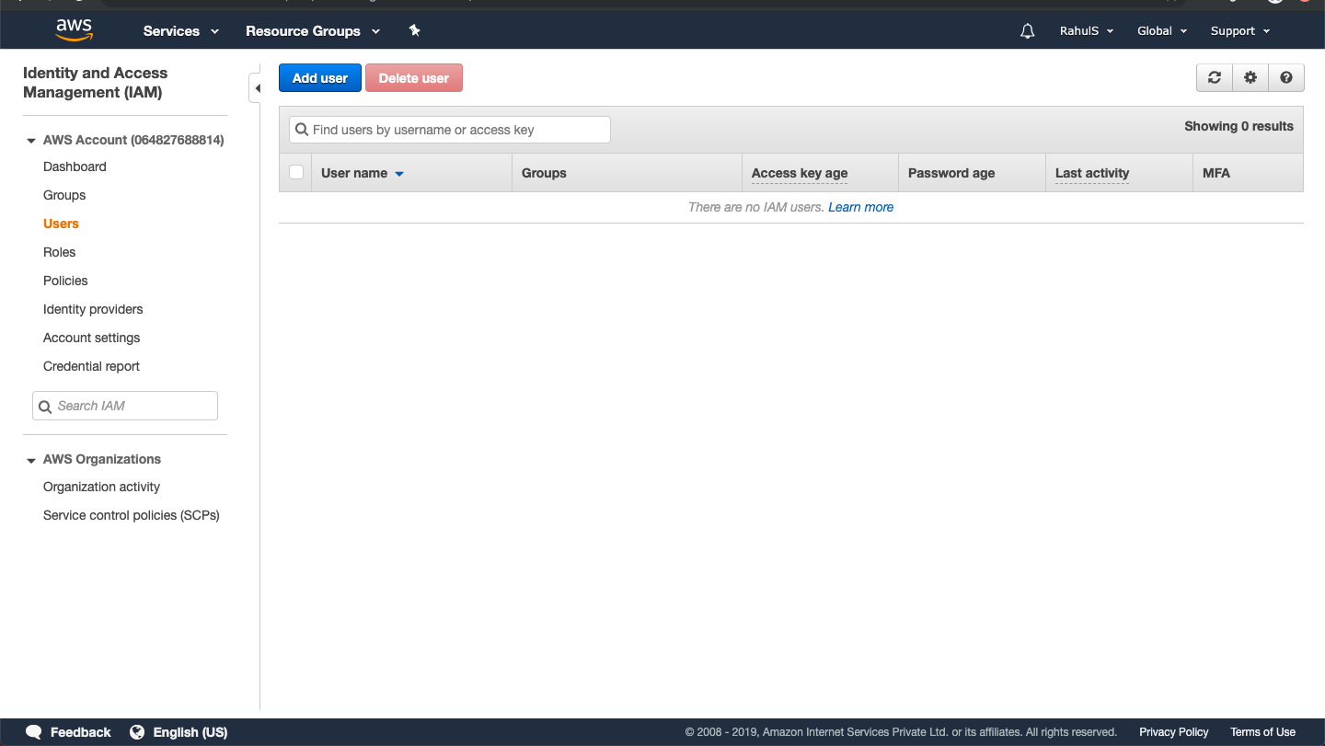Refresh the users list

click(x=1214, y=77)
